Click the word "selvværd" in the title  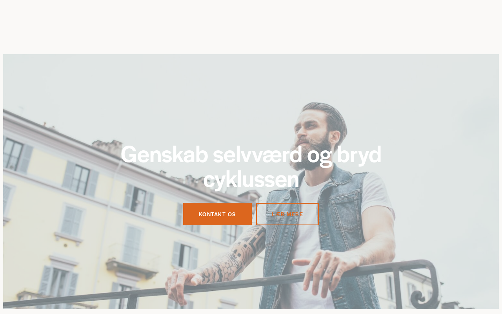[257, 154]
